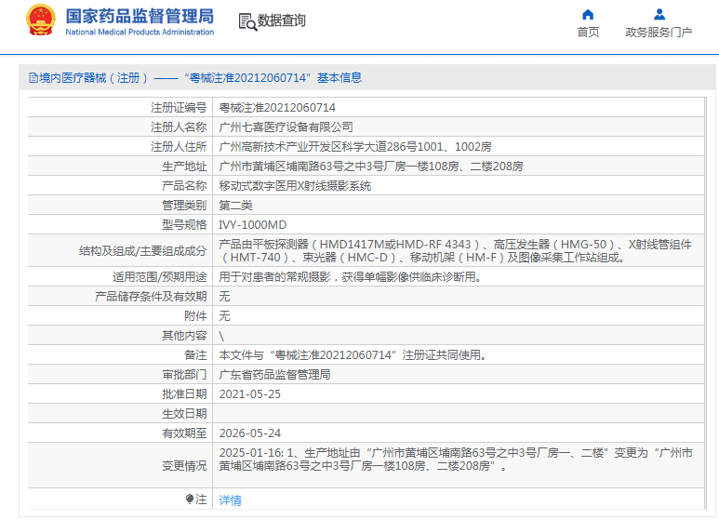Click the empty 生效日期 value cell
The width and height of the screenshot is (719, 520).
(458, 414)
